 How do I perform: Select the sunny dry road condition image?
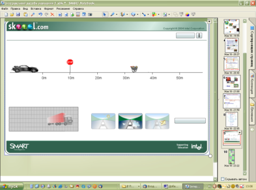click(103, 121)
